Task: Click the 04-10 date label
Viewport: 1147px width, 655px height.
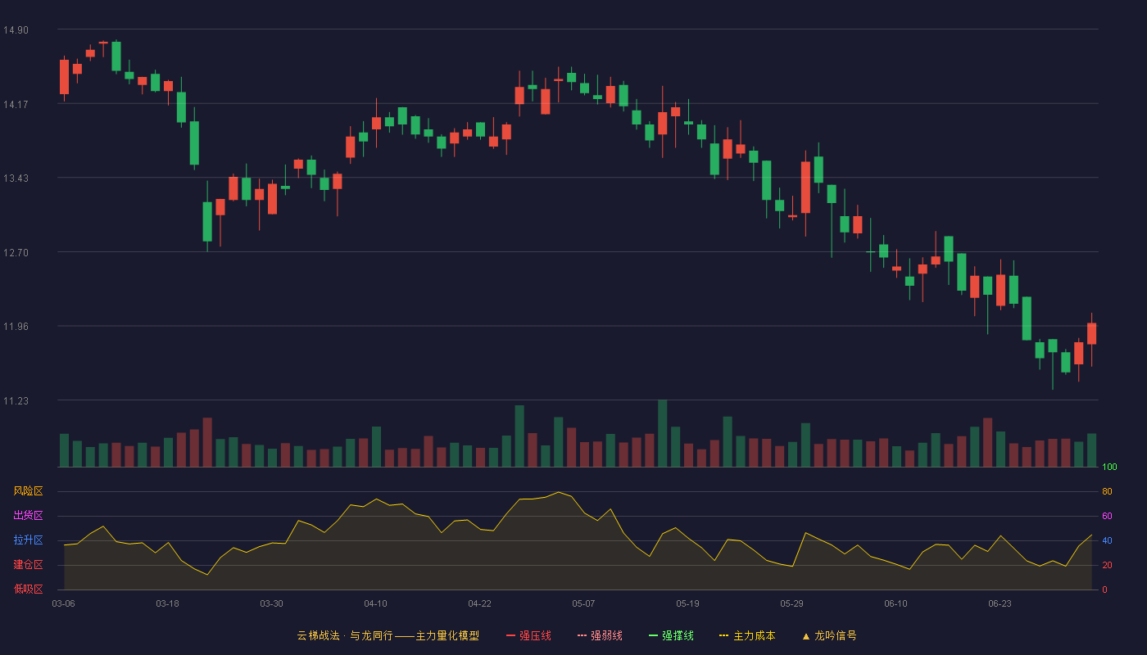Action: (375, 603)
